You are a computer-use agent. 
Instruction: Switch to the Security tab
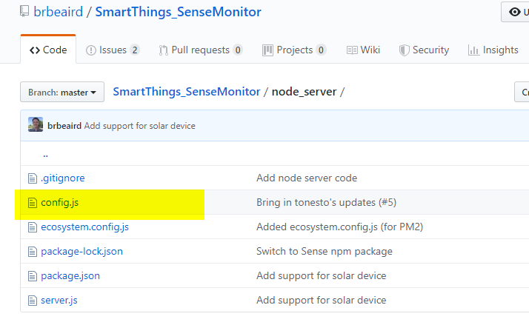424,50
